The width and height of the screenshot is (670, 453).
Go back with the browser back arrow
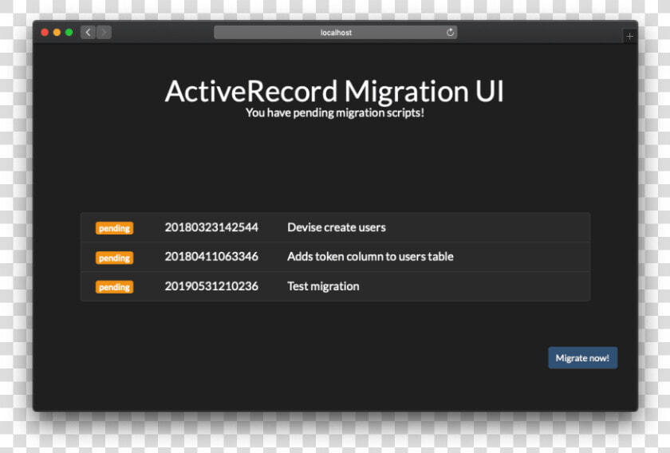tap(88, 32)
